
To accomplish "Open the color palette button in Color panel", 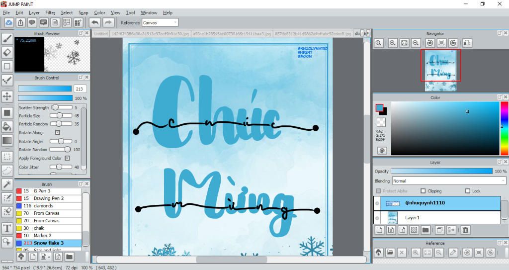I will [382, 151].
